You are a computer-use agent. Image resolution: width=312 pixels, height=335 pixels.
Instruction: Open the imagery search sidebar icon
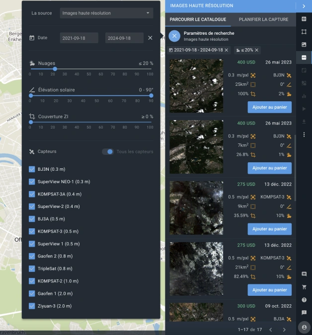[304, 45]
